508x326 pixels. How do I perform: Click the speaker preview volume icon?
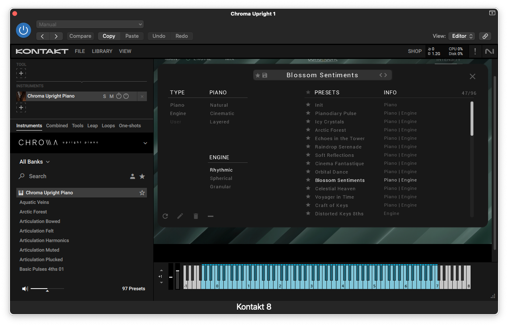point(25,289)
